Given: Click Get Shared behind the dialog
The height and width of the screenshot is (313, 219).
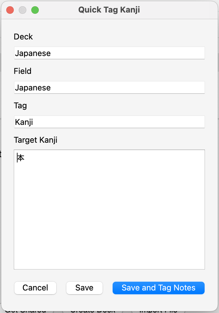Looking at the screenshot, I should tap(26, 310).
